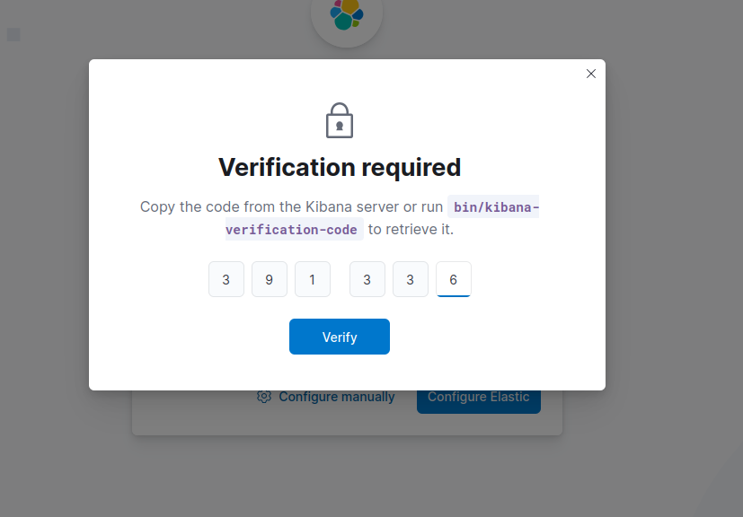The image size is (743, 517).
Task: Click the 'to retrieve it.' text
Action: coord(411,229)
